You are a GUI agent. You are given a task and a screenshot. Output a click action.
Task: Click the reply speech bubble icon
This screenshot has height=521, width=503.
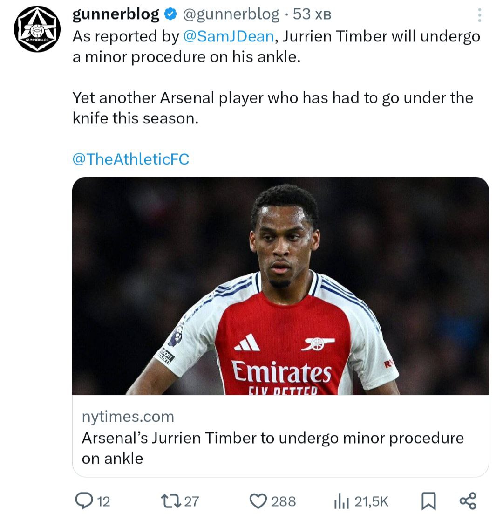(x=84, y=501)
